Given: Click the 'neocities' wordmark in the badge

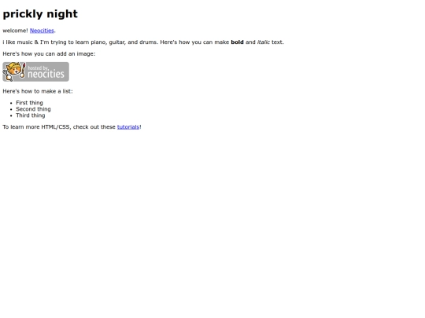Looking at the screenshot, I should coord(46,75).
